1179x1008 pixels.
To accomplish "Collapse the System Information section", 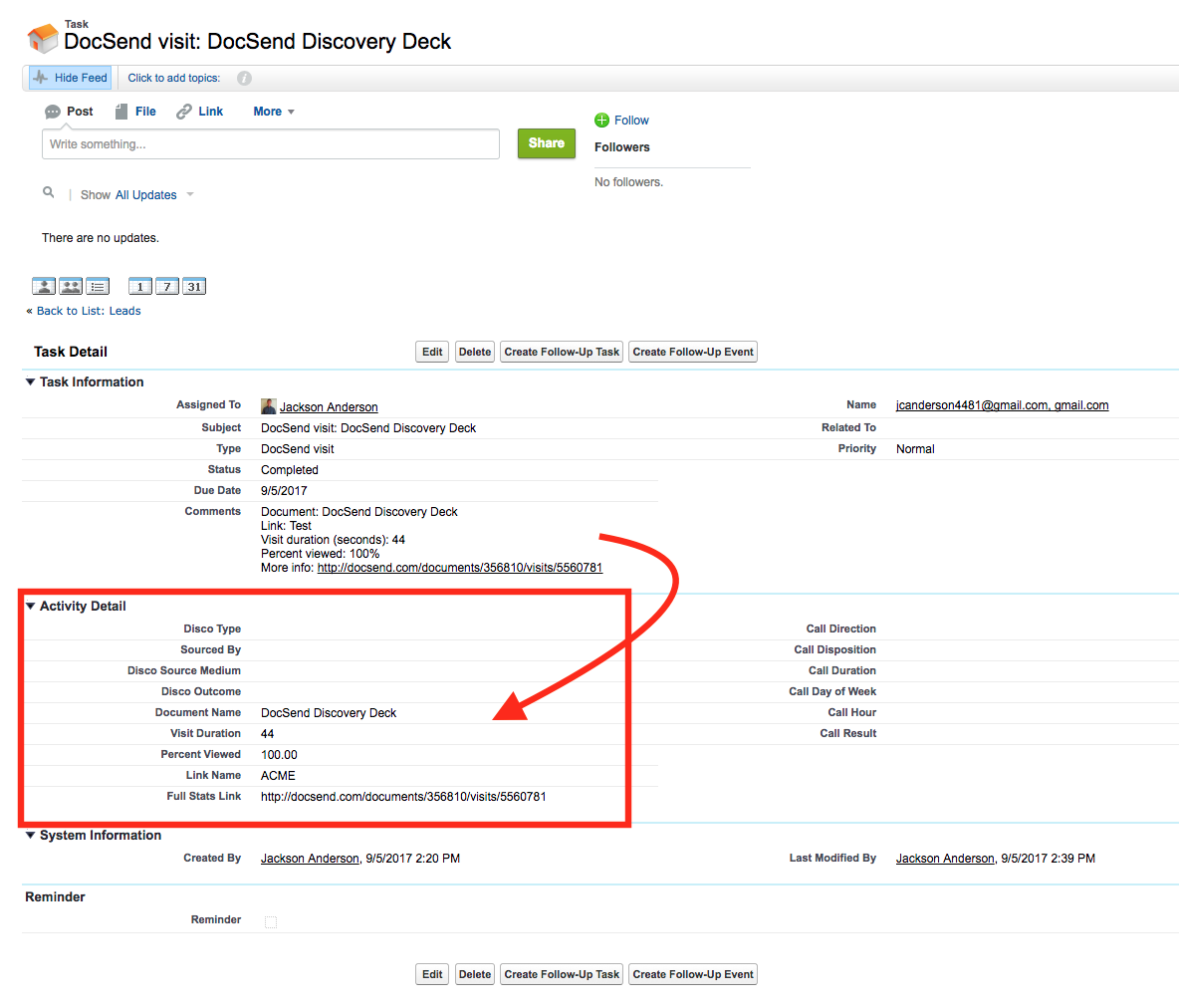I will [30, 835].
